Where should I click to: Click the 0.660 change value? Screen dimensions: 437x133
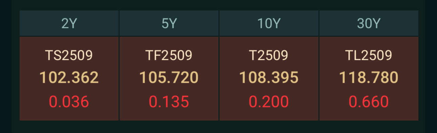369,102
